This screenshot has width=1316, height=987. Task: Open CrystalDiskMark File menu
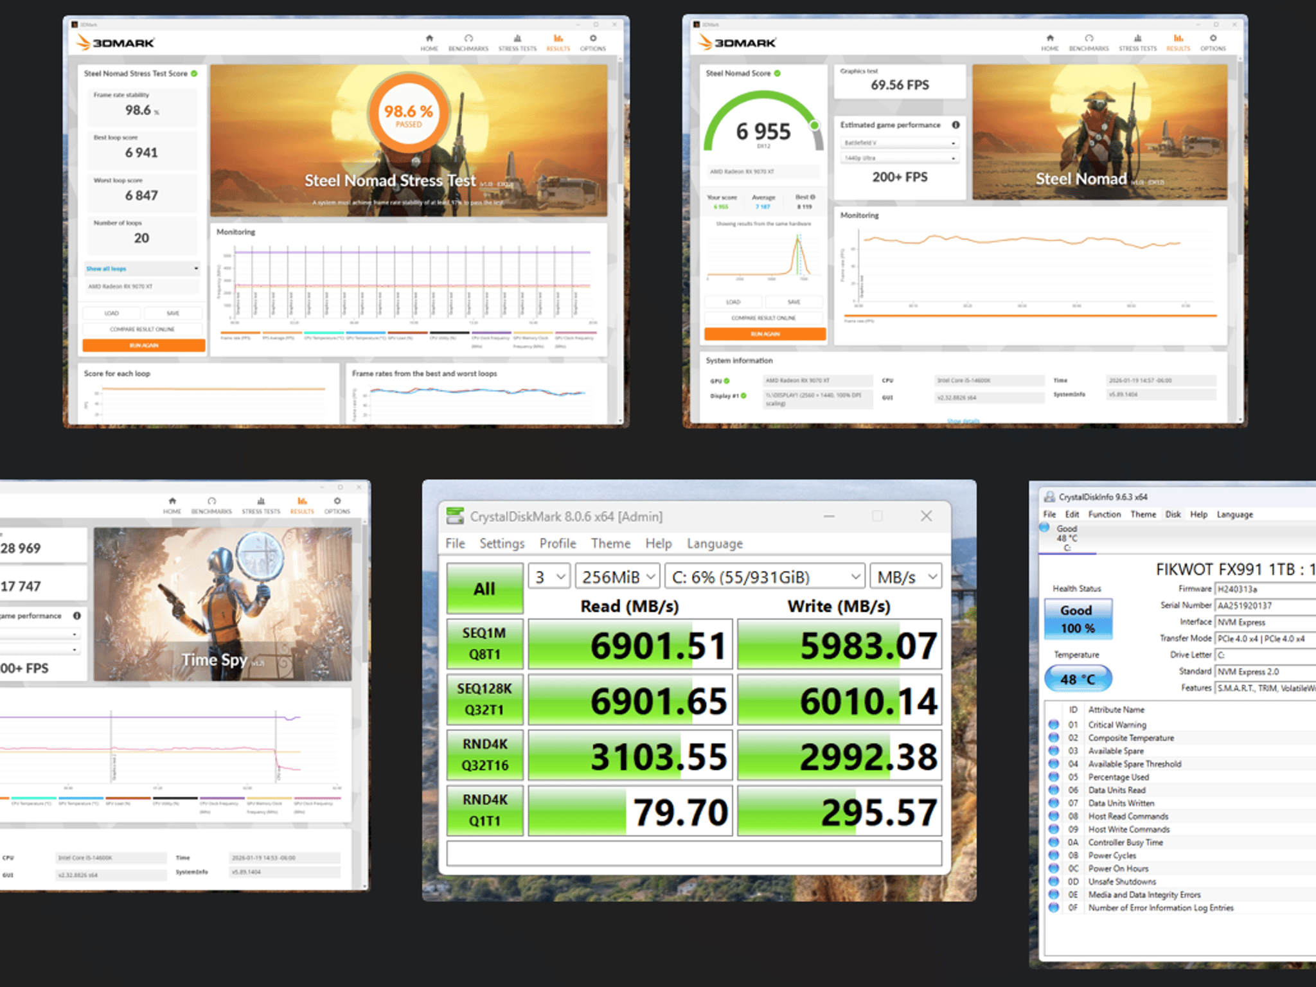455,544
